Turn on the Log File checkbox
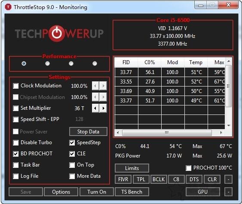 click(x=16, y=176)
